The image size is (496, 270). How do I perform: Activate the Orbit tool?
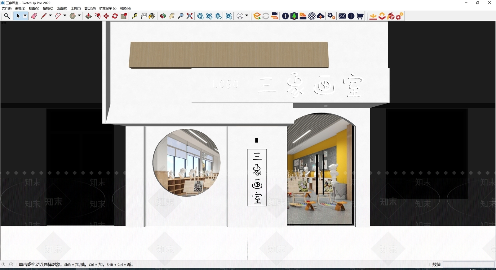(163, 16)
